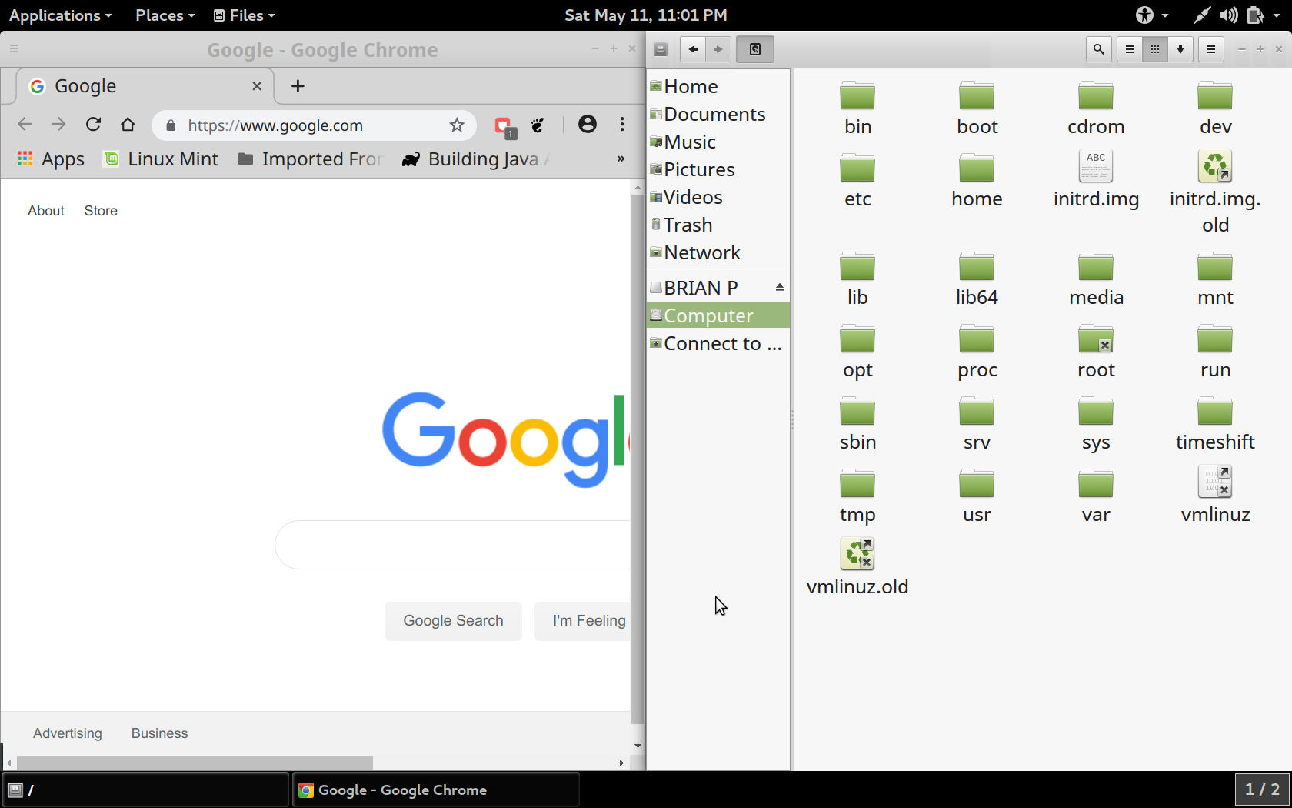Click Chrome address bar URL
The height and width of the screenshot is (808, 1292).
point(275,125)
